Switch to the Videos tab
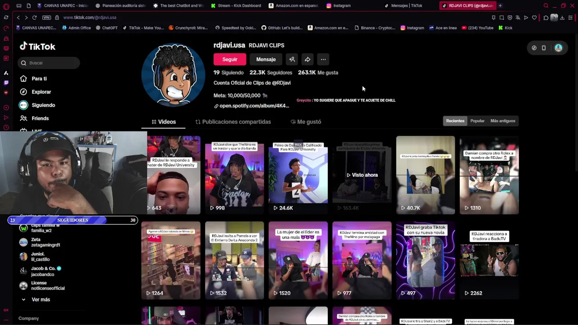 coord(163,122)
